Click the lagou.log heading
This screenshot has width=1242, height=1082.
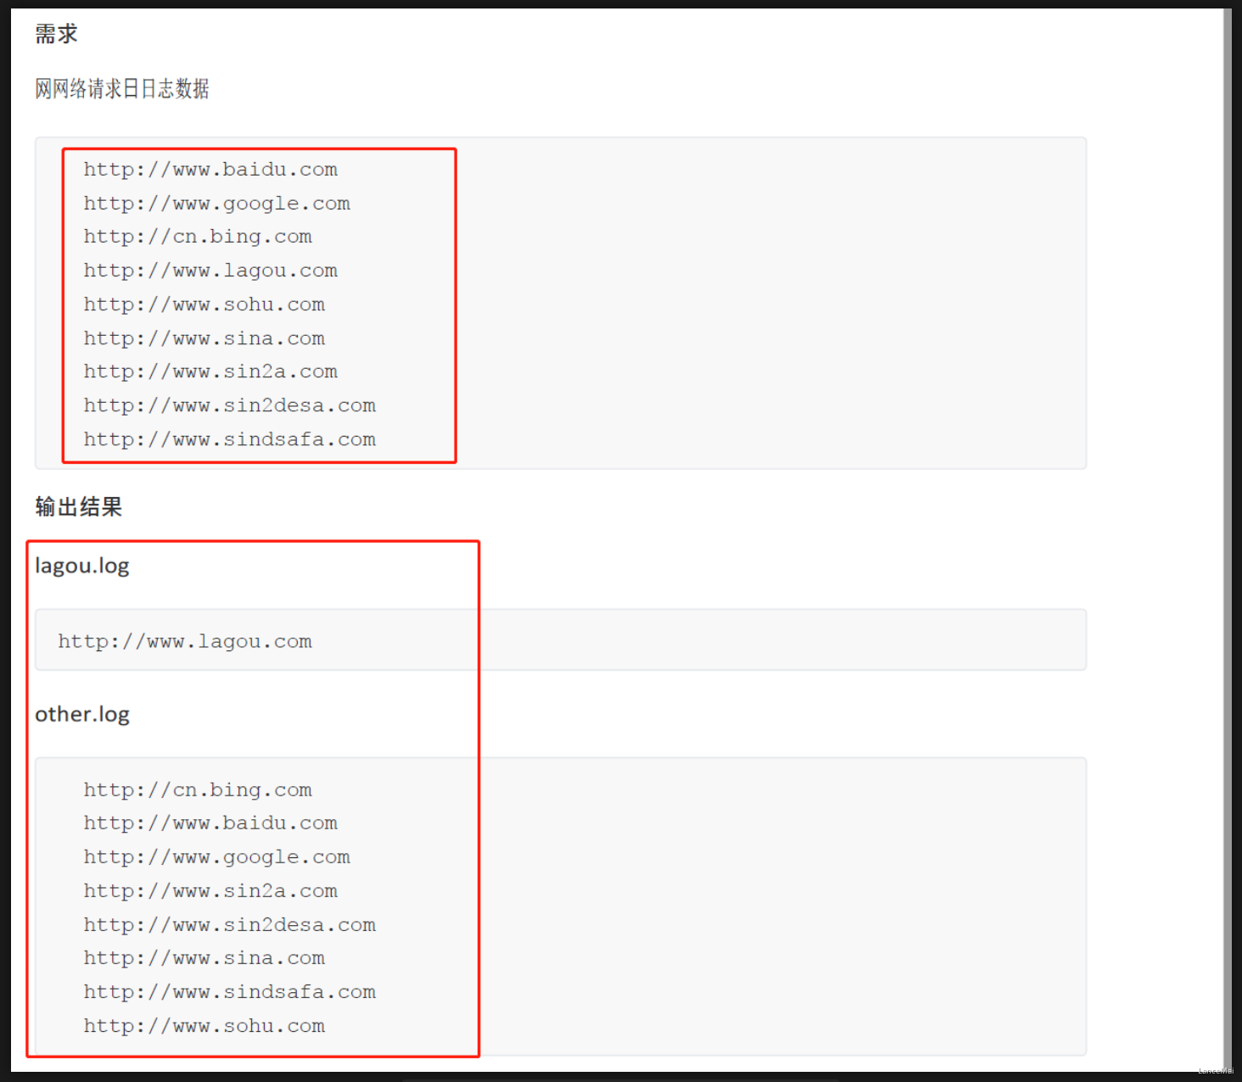pos(82,566)
